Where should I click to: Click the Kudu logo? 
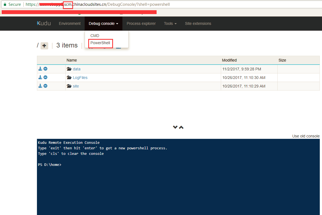pos(44,23)
